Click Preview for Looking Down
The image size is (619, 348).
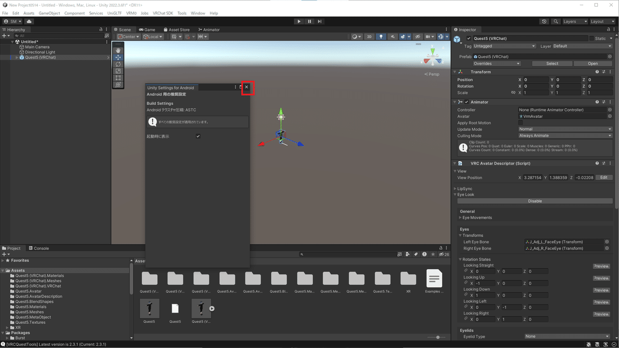[x=601, y=290]
